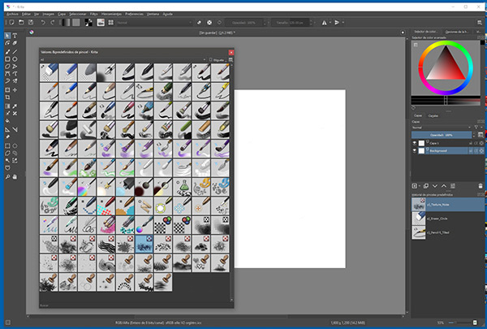This screenshot has height=329, width=487.
Task: Pick a hue on the color ring
Action: click(446, 44)
